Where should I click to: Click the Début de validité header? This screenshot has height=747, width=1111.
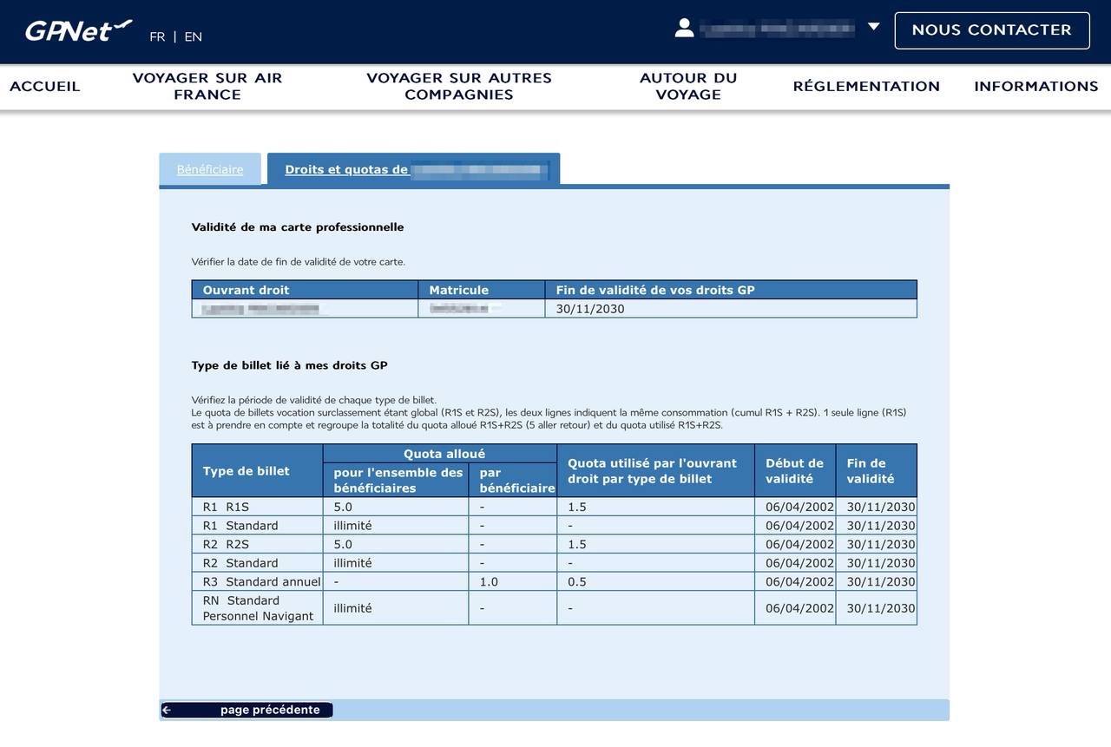point(795,471)
